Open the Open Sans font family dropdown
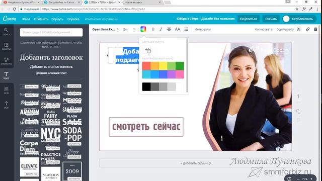The height and width of the screenshot is (181, 322). coord(106,29)
